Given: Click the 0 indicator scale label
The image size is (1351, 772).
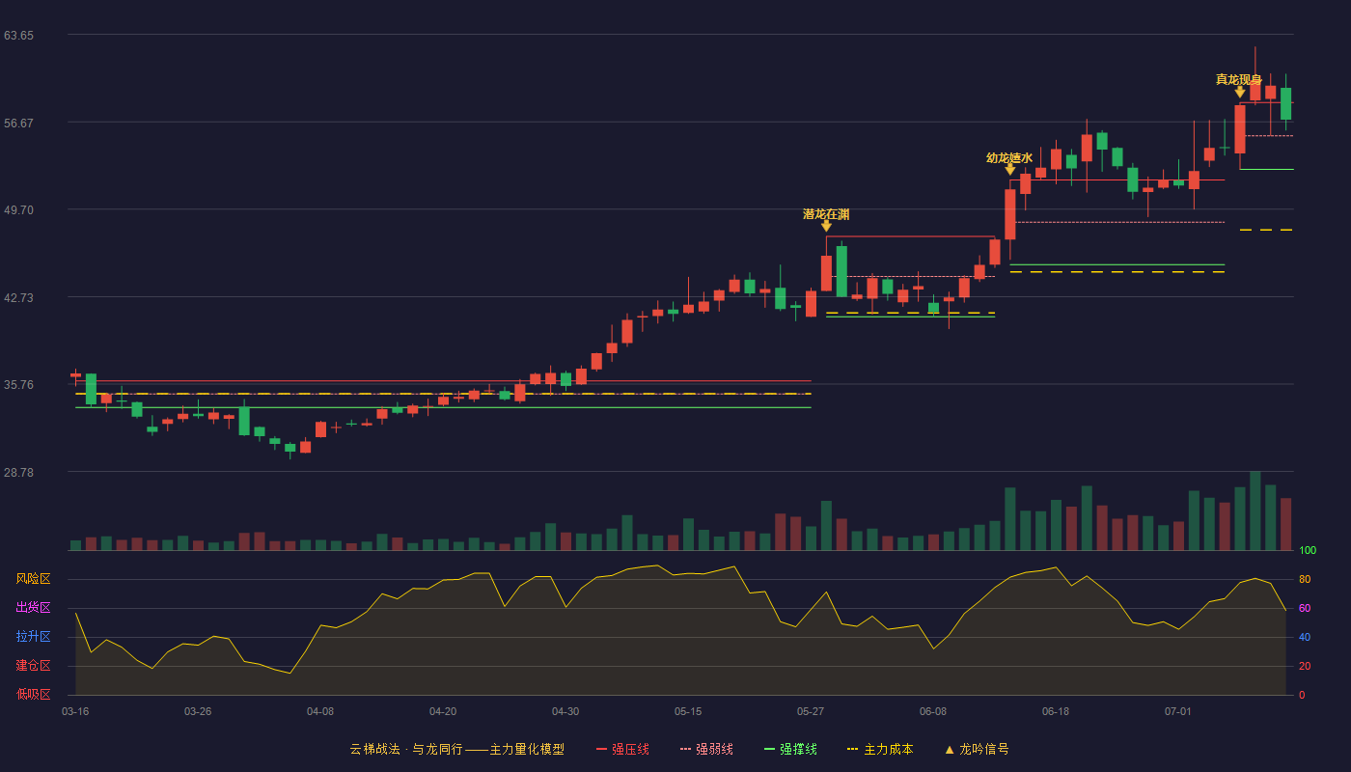Looking at the screenshot, I should coord(1302,695).
